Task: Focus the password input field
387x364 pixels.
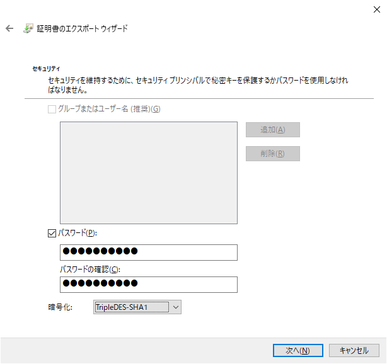Action: tap(149, 253)
